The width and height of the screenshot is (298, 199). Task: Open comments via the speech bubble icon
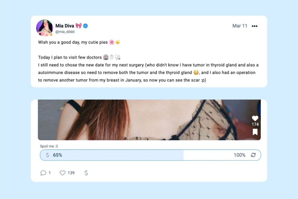click(43, 173)
